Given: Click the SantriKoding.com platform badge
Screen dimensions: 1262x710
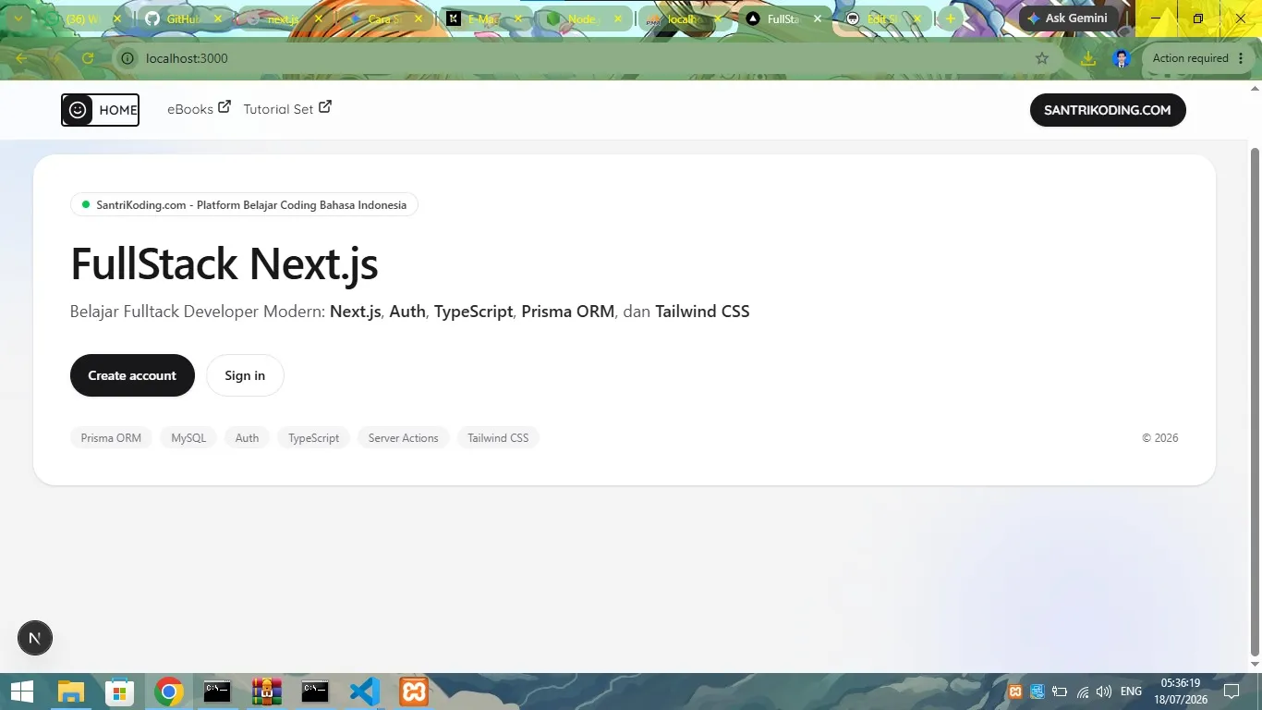Looking at the screenshot, I should tap(244, 204).
